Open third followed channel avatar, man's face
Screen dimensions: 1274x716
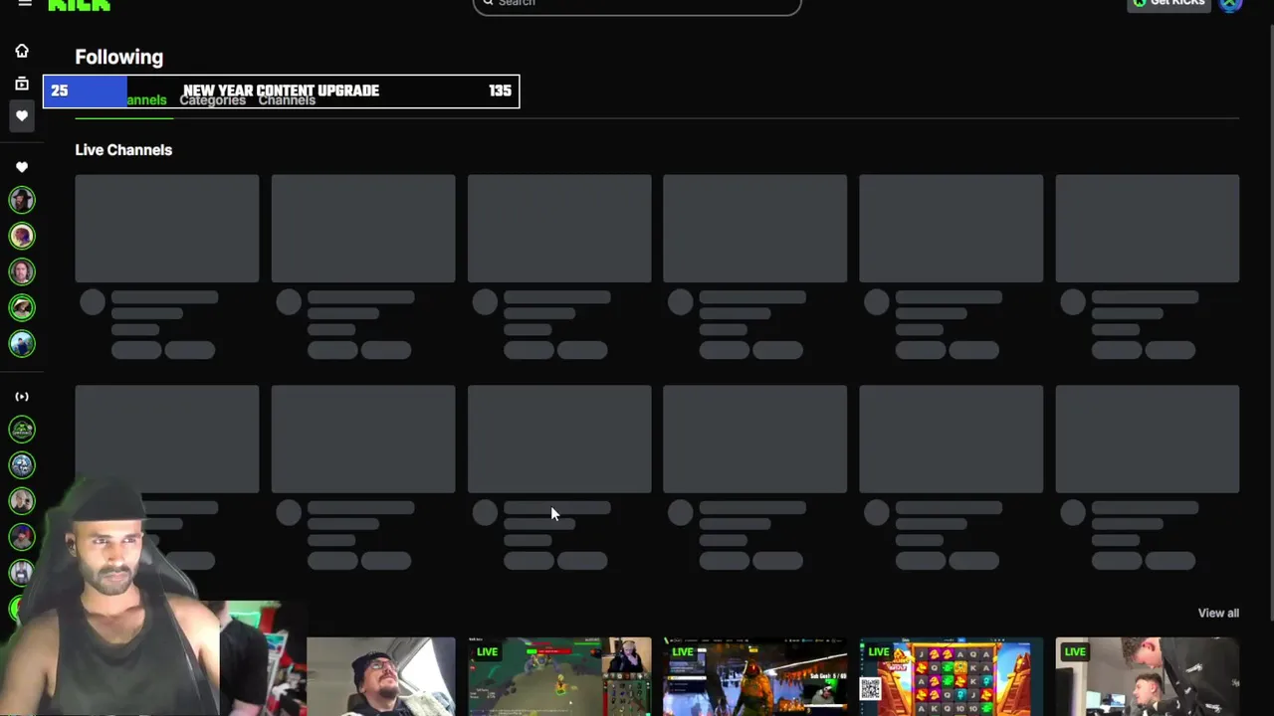(x=22, y=271)
